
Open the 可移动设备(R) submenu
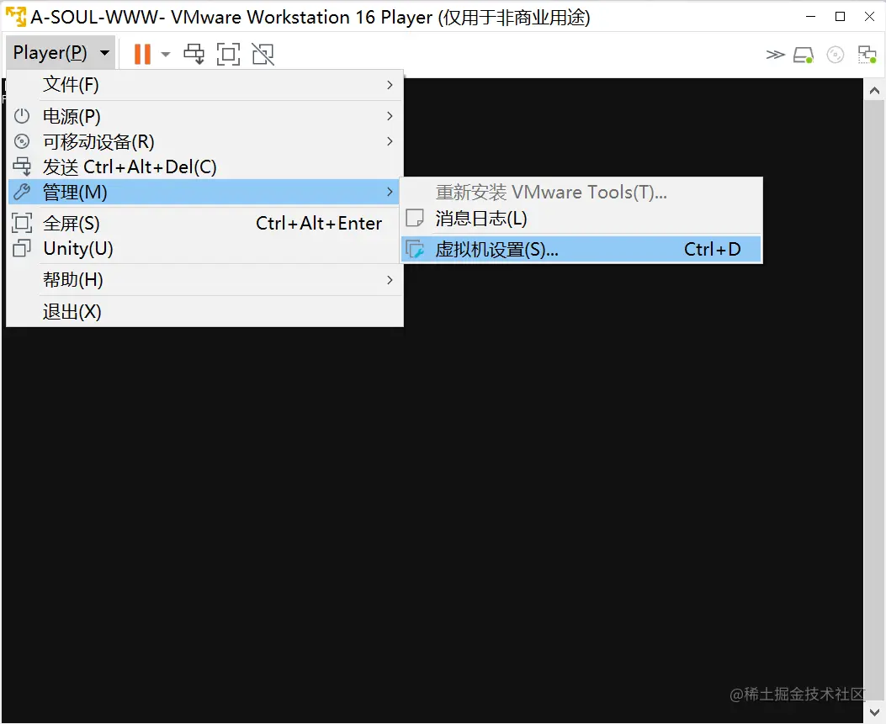pos(204,141)
